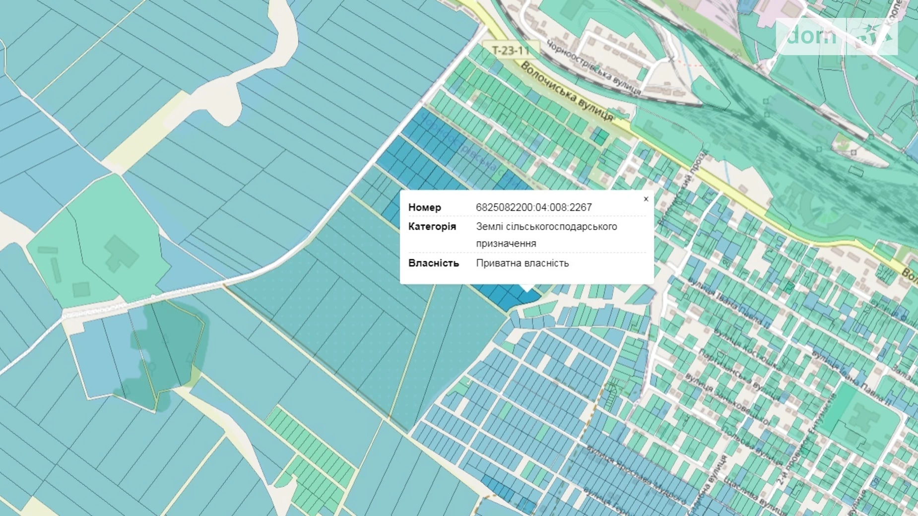Click the Категорія label in popup

click(432, 226)
